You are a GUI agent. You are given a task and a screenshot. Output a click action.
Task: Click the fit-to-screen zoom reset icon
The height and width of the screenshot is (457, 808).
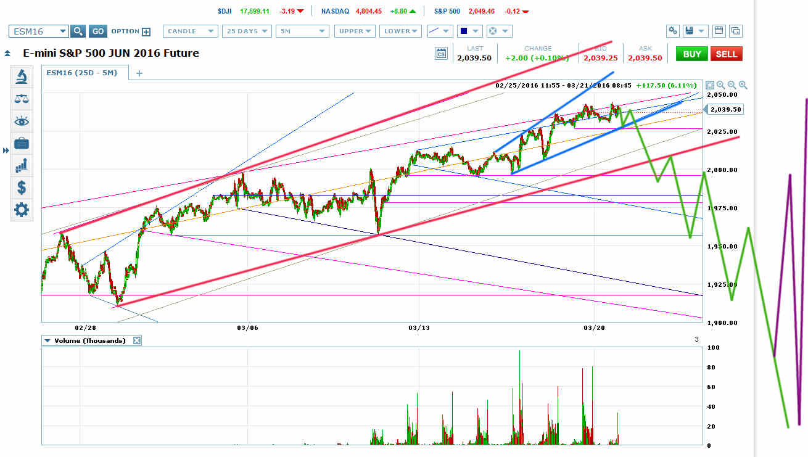point(710,85)
